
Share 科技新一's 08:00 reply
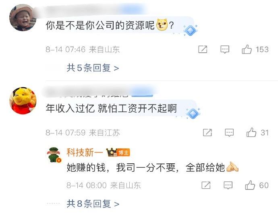point(206,185)
